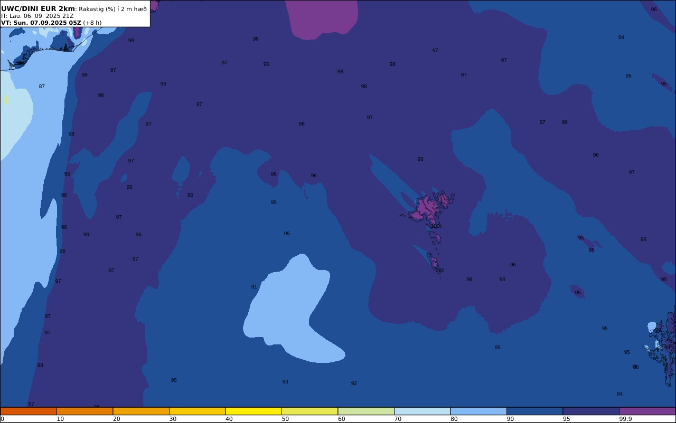Viewport: 676px width, 423px height.
Task: Click the humidity value 91 on the map
Action: point(254,287)
